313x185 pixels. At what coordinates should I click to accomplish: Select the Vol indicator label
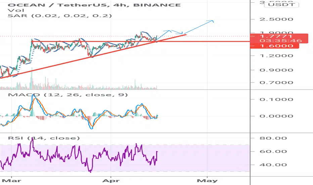click(x=16, y=10)
